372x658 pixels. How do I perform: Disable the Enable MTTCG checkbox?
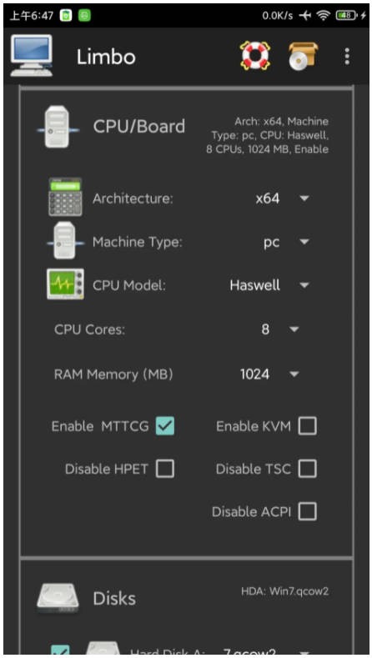pyautogui.click(x=165, y=426)
